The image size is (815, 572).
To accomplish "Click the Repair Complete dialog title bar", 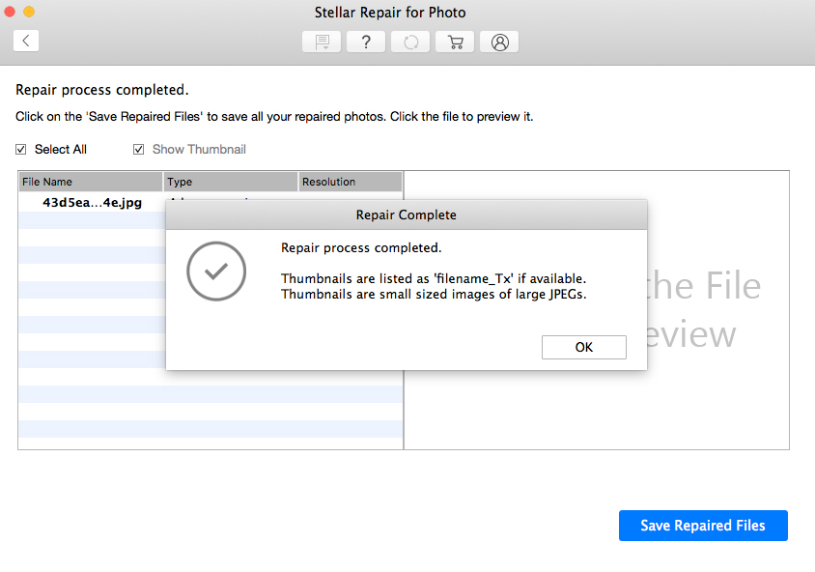I will point(406,214).
